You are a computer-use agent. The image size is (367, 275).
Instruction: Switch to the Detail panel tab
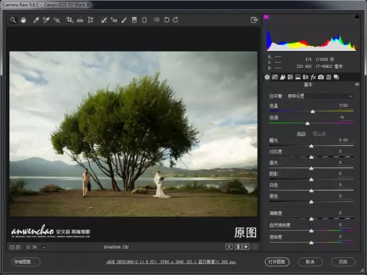point(283,77)
